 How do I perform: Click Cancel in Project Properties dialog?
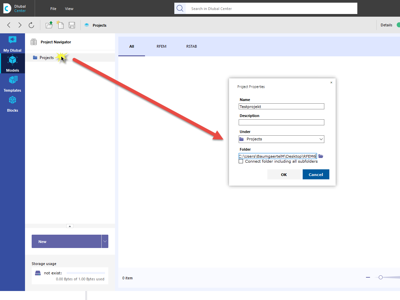click(316, 174)
